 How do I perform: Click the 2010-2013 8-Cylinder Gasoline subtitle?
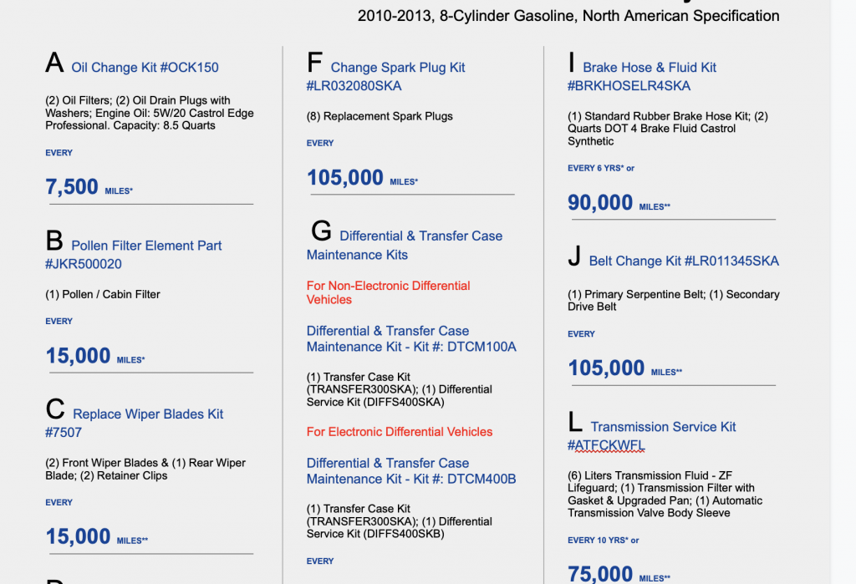[x=568, y=16]
